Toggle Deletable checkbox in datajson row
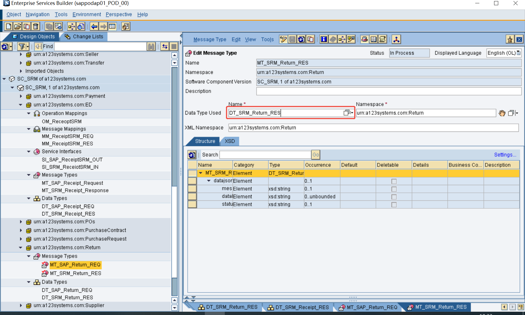 click(394, 181)
